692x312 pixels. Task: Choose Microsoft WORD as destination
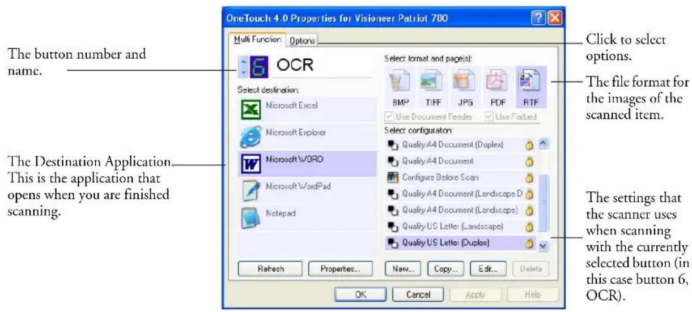tap(306, 162)
